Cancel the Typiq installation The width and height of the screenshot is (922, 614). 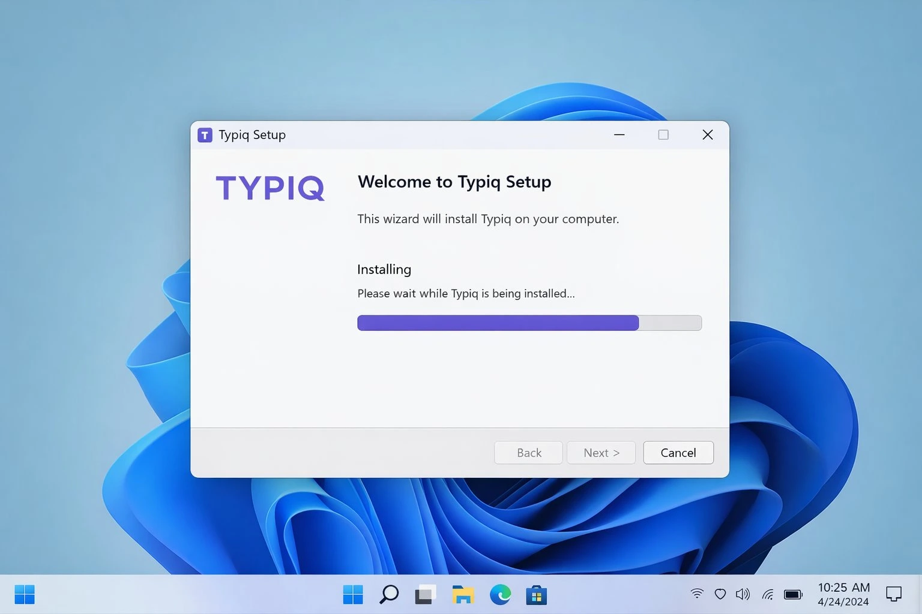point(678,453)
